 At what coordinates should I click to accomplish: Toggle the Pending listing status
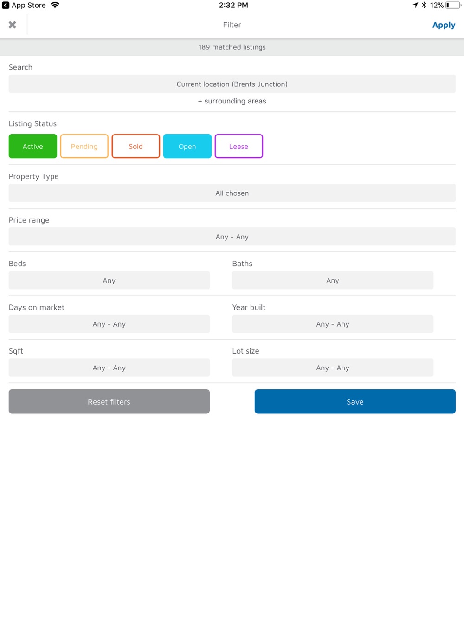pos(84,146)
